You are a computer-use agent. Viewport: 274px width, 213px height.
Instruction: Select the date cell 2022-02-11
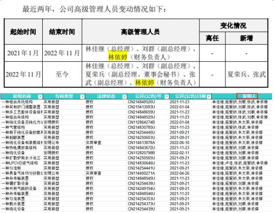[x=180, y=153]
